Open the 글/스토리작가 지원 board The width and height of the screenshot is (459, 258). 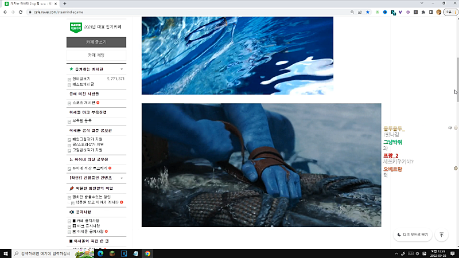[x=88, y=144]
